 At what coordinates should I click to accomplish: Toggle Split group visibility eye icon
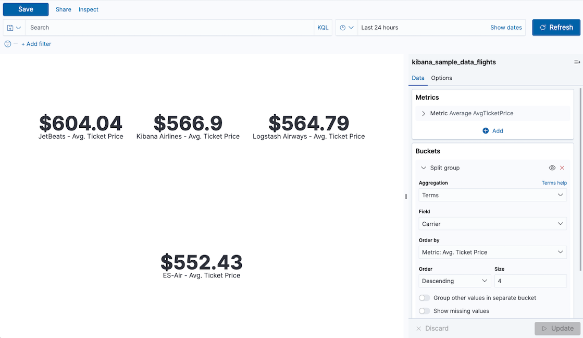pos(552,168)
